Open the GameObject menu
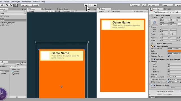Viewport: 181px width, 101px height. (x=16, y=2)
